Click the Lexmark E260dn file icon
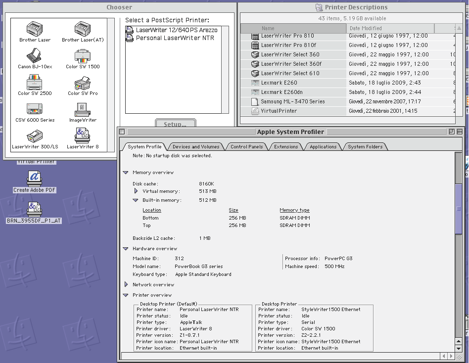Image resolution: width=469 pixels, height=363 pixels. coord(255,92)
